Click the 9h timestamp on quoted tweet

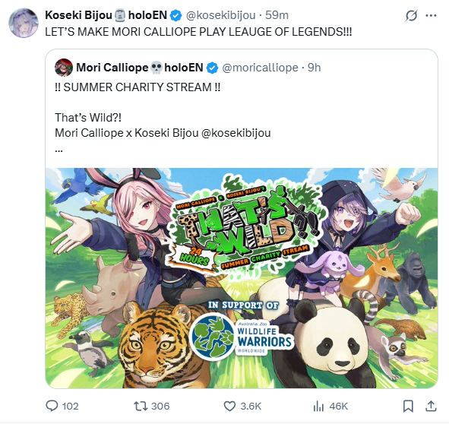[314, 68]
